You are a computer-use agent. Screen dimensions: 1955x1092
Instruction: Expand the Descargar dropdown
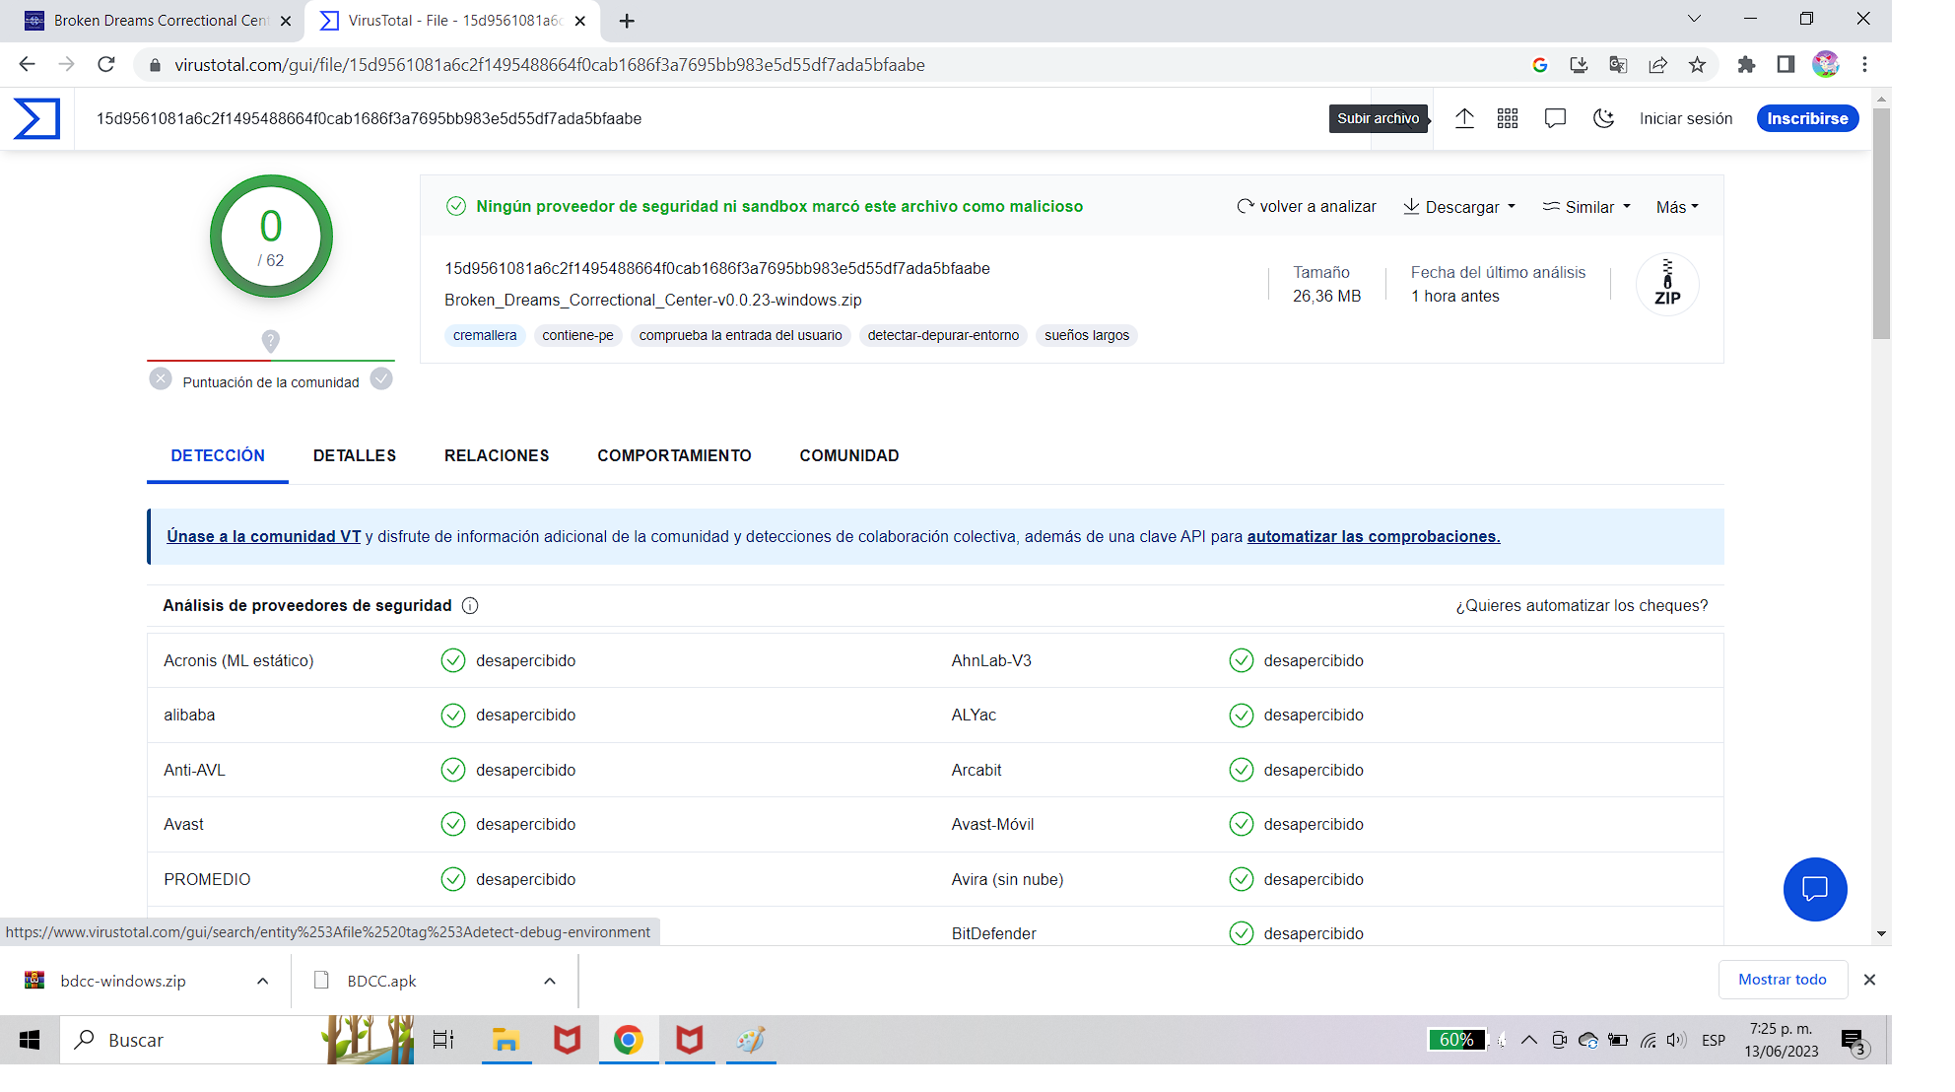(x=1459, y=207)
